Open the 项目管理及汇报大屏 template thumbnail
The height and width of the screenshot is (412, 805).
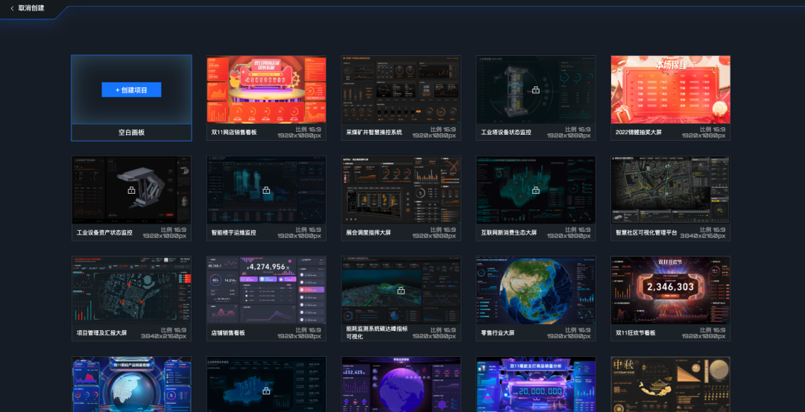coord(131,291)
